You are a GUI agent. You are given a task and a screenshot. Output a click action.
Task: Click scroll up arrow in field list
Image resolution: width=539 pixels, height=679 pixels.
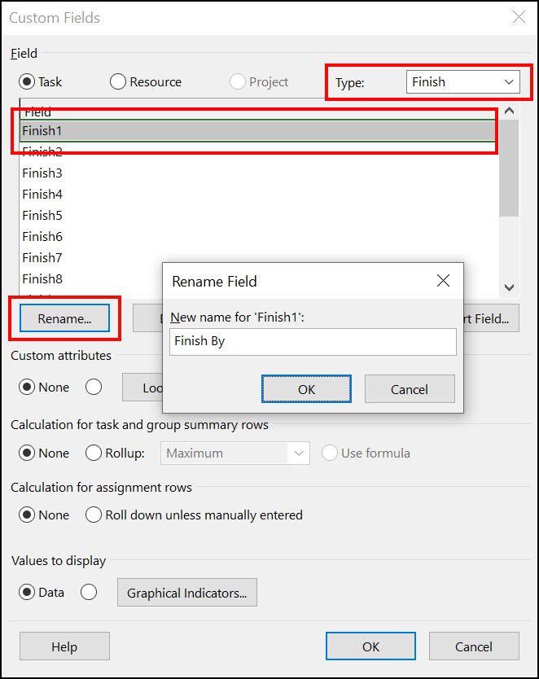509,111
